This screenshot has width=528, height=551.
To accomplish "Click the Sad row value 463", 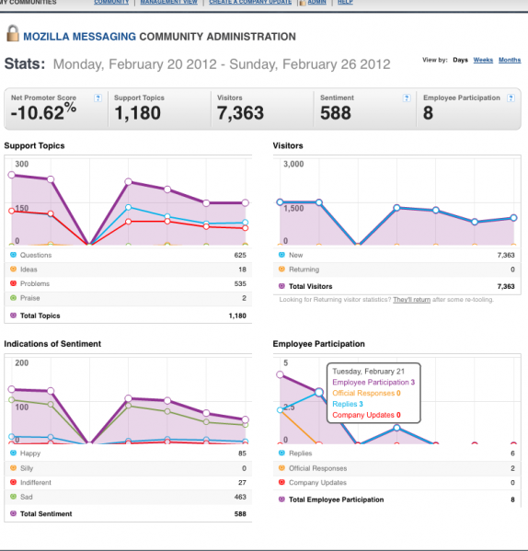I will pos(240,497).
